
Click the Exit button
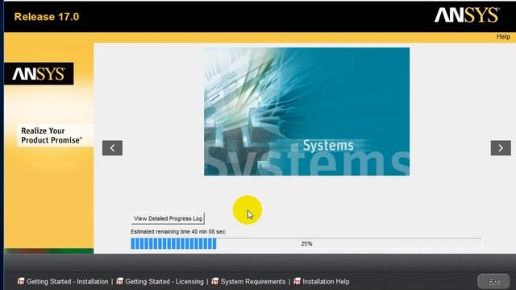[493, 281]
